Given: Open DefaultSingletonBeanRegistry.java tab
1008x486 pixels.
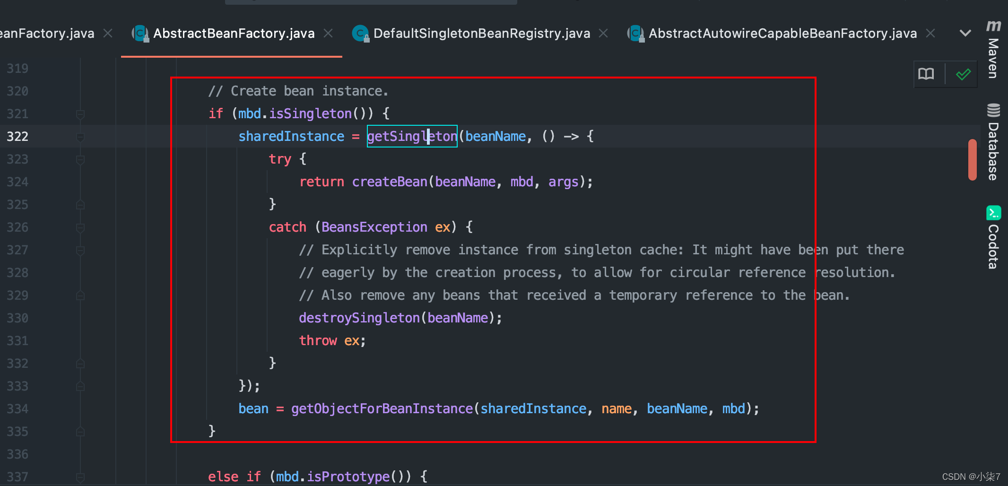Looking at the screenshot, I should 482,34.
